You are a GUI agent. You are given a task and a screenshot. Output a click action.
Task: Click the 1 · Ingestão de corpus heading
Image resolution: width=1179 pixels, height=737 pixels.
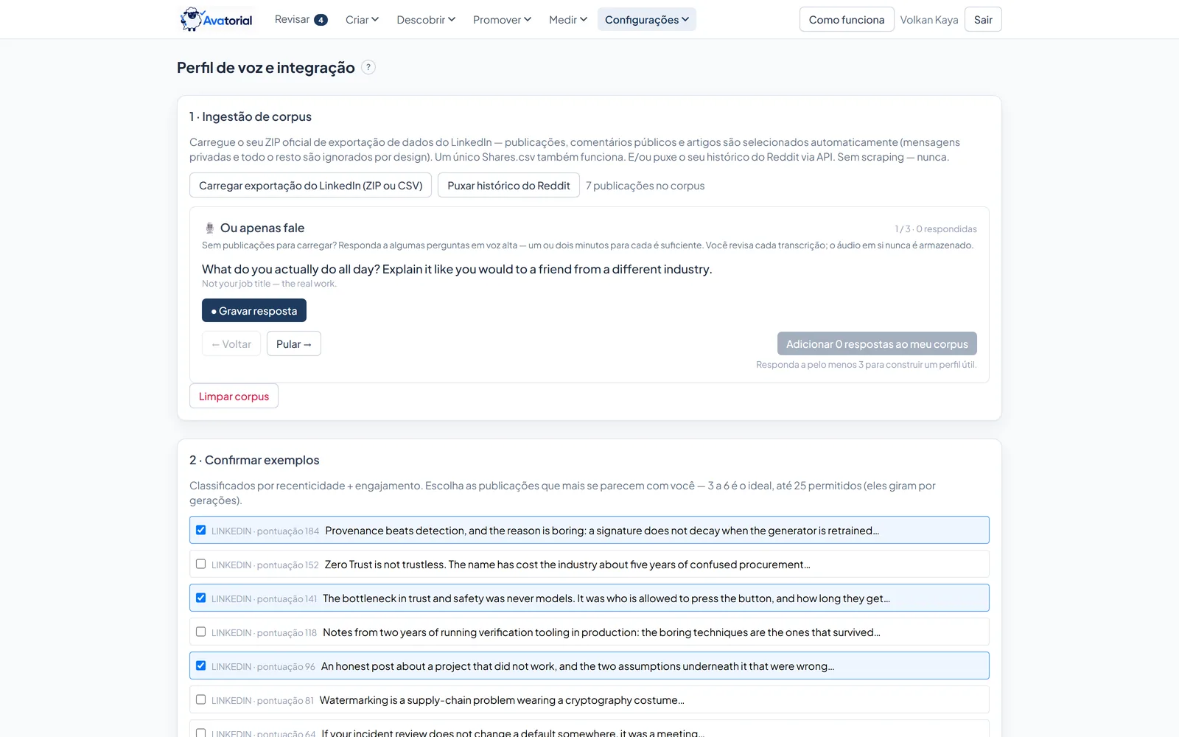tap(251, 116)
